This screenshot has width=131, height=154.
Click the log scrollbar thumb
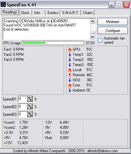point(93,33)
